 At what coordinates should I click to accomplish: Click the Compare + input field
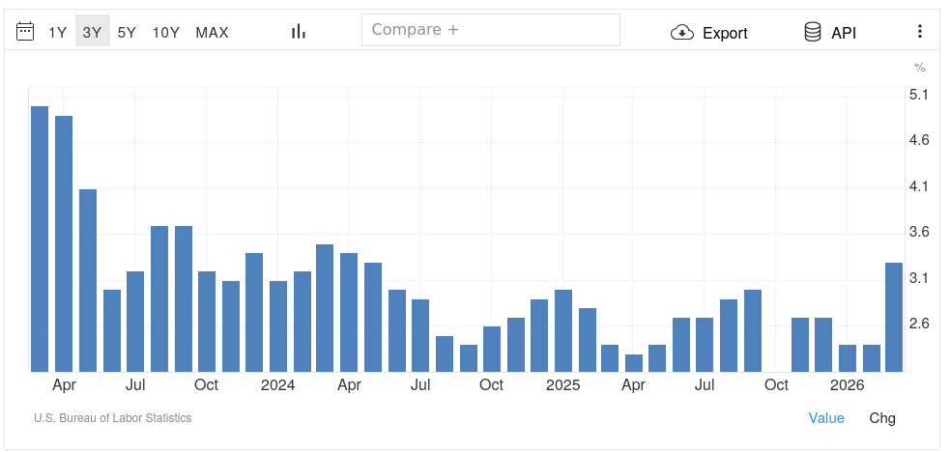pyautogui.click(x=490, y=30)
